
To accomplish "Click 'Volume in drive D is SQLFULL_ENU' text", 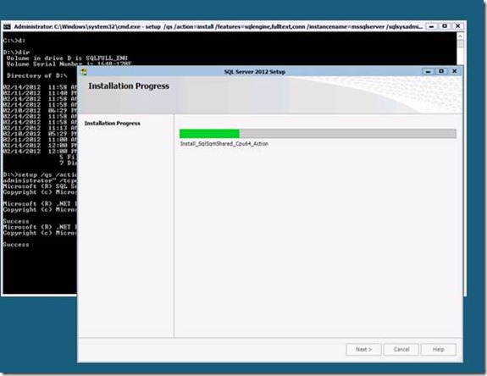I will point(67,58).
